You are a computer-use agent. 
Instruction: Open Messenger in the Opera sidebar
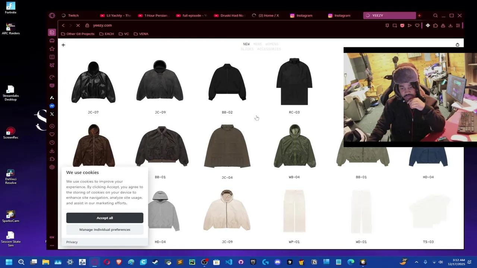point(52,106)
